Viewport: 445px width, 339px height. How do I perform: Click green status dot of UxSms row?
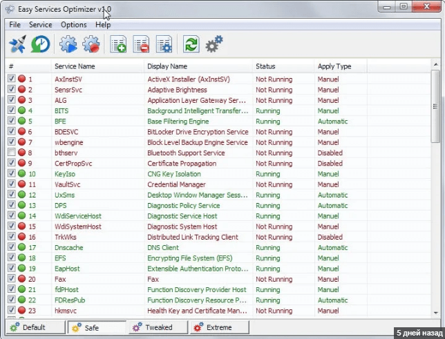point(22,194)
